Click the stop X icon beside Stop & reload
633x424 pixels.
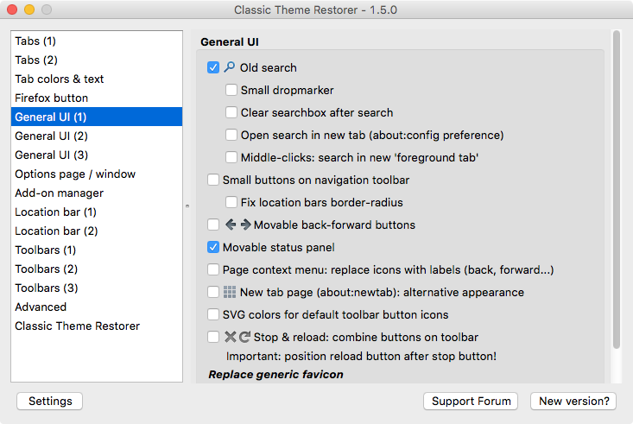[x=230, y=337]
